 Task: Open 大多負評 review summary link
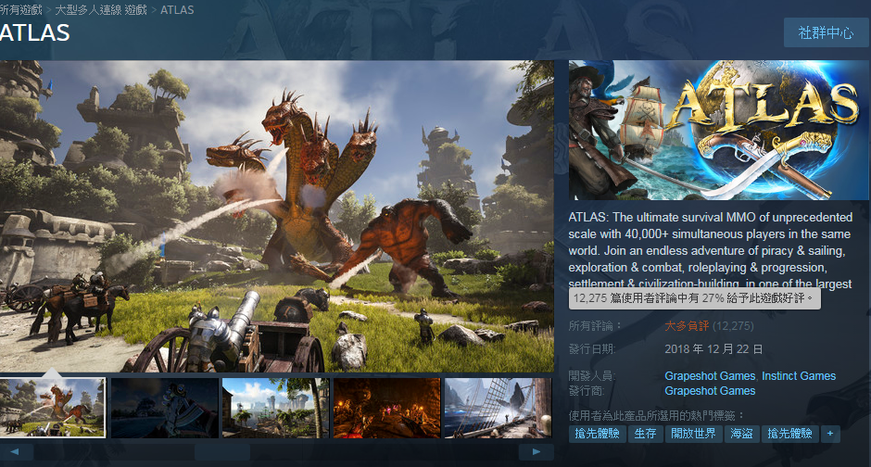coord(687,326)
